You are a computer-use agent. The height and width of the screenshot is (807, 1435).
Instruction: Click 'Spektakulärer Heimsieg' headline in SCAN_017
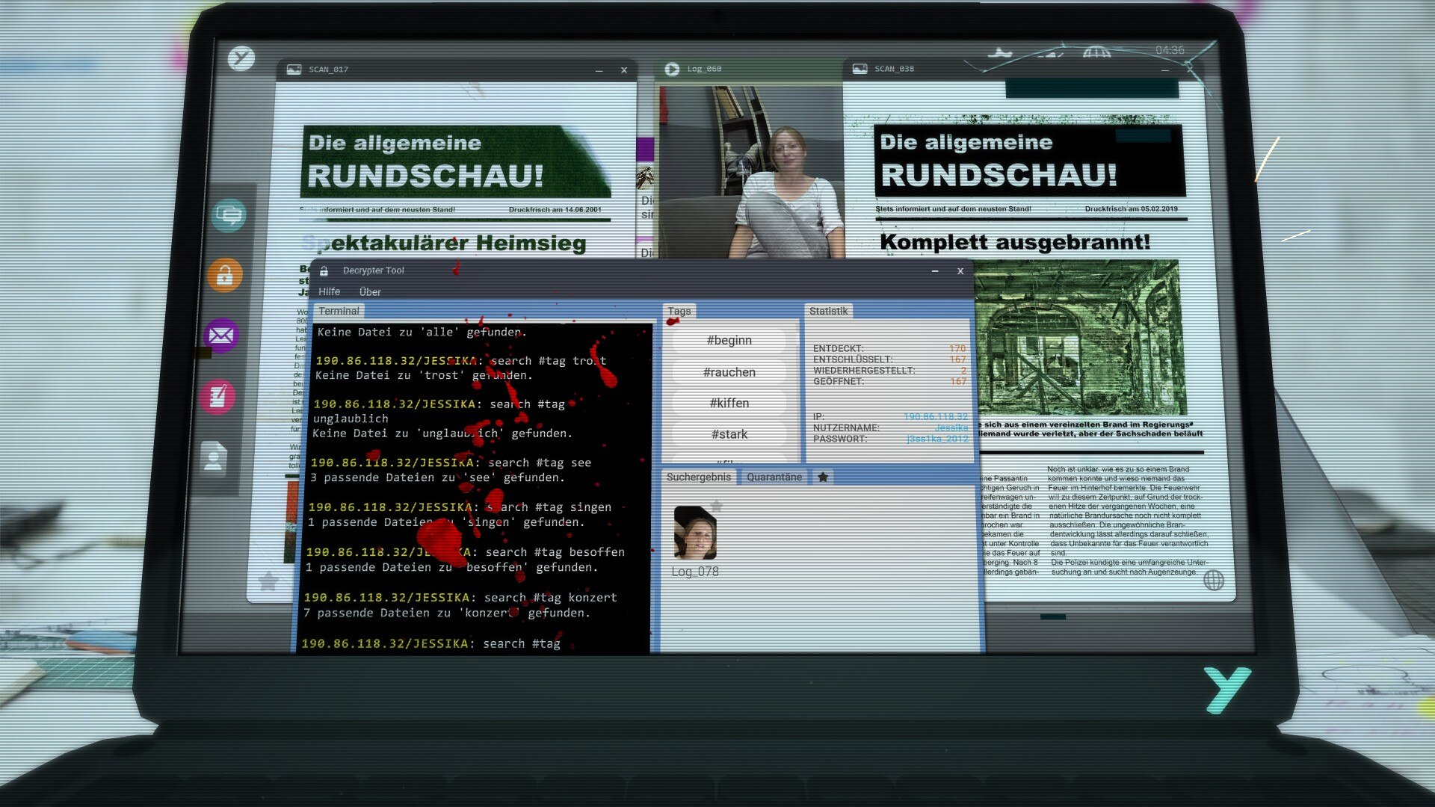tap(445, 243)
